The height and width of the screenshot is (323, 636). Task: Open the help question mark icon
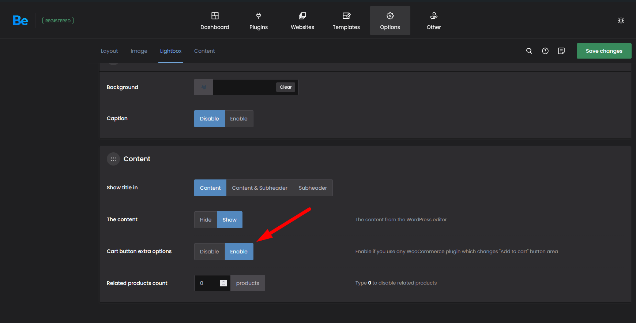[x=545, y=51]
